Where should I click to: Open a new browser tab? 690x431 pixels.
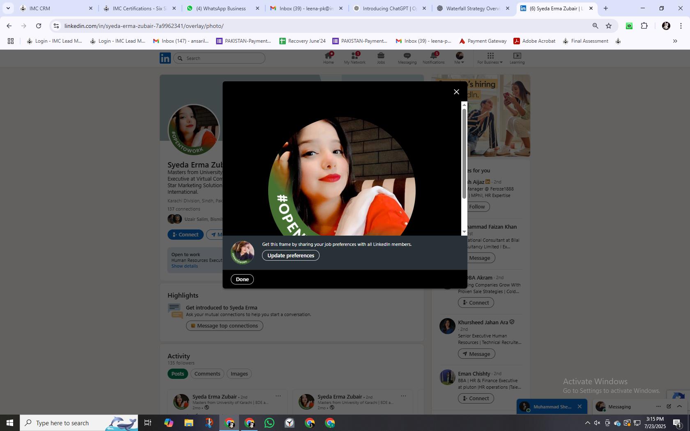coord(605,8)
